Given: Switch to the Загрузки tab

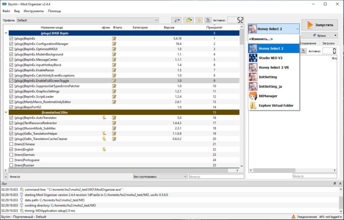Looking at the screenshot, I should [x=328, y=43].
